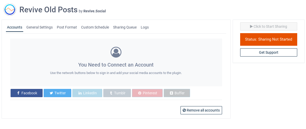
Task: Remove all accounts
Action: tap(201, 110)
